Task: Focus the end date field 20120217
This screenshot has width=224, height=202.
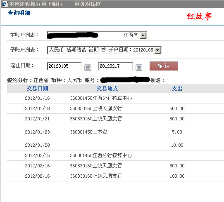Action: (x=115, y=66)
